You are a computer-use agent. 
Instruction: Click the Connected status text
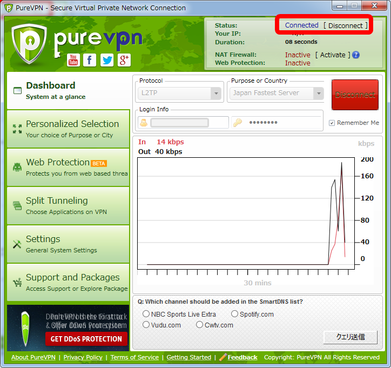point(302,25)
